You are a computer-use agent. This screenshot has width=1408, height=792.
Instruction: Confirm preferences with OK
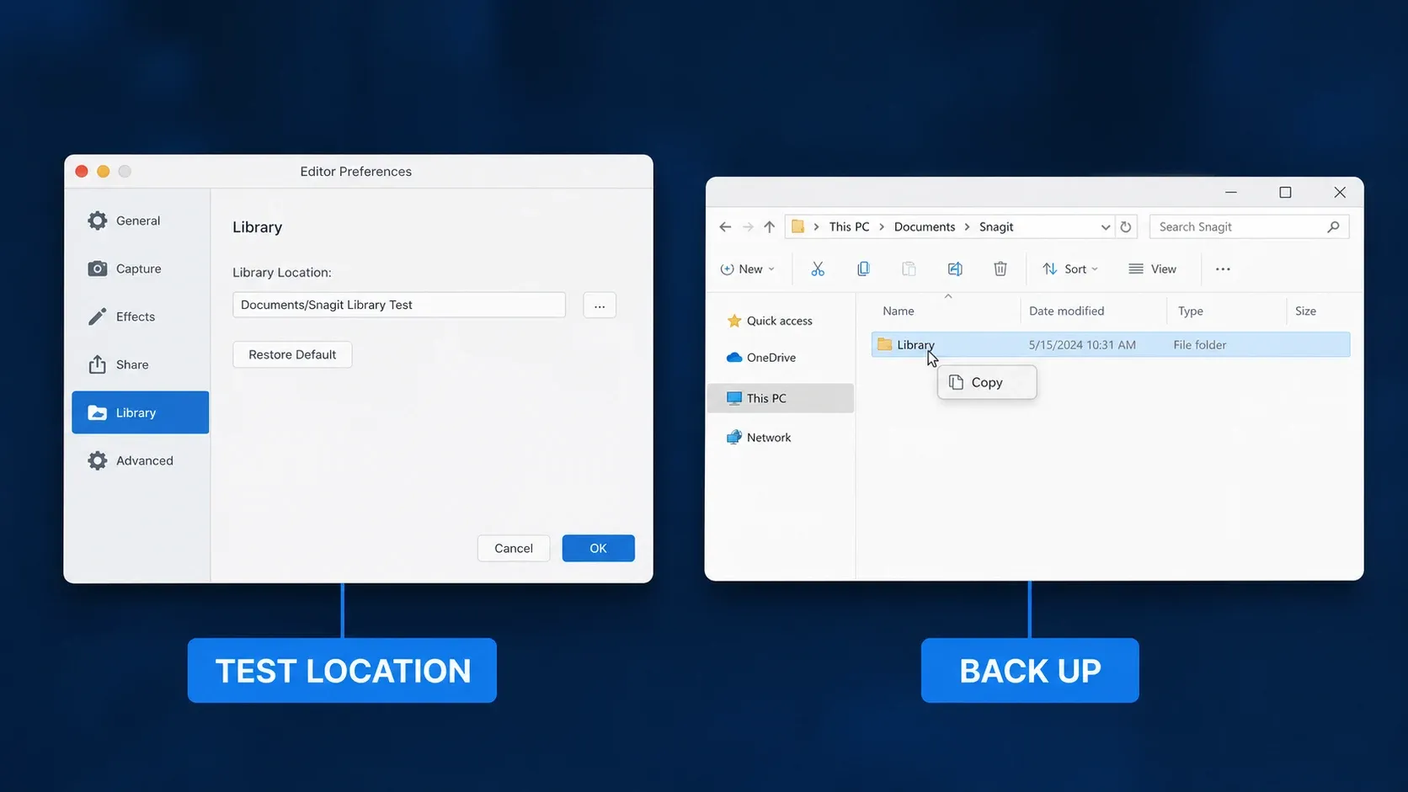[598, 548]
